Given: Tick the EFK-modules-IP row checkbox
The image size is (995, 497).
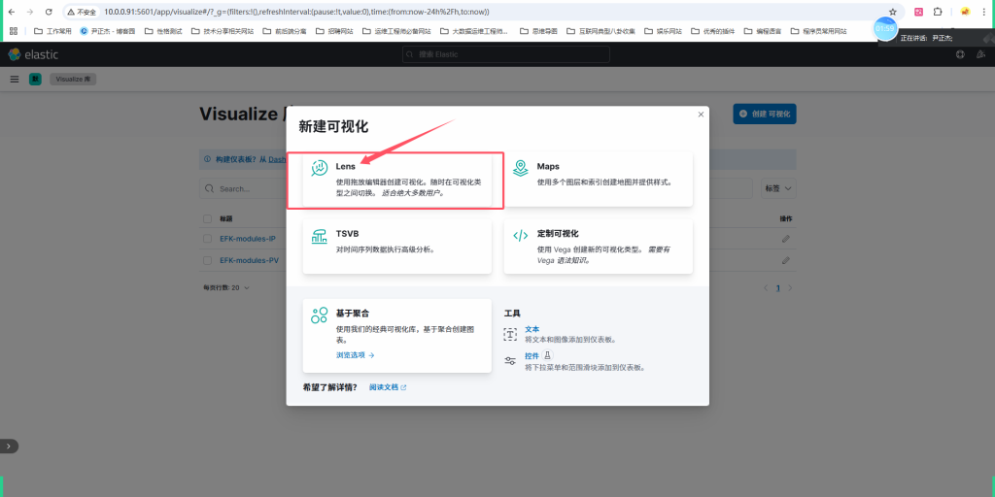Looking at the screenshot, I should click(208, 239).
